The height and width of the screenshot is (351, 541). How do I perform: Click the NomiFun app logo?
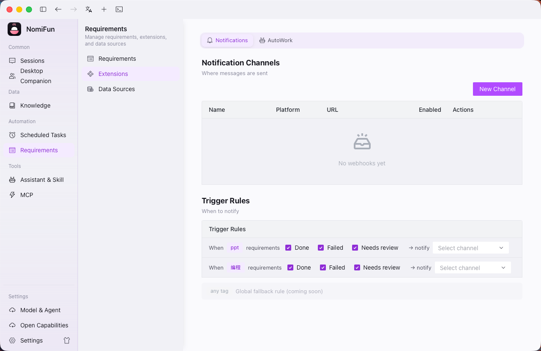[x=14, y=29]
